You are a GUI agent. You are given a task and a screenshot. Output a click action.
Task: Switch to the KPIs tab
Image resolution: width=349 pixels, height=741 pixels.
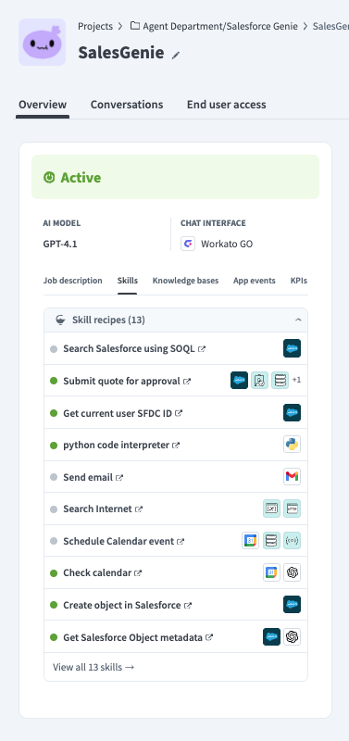(298, 281)
